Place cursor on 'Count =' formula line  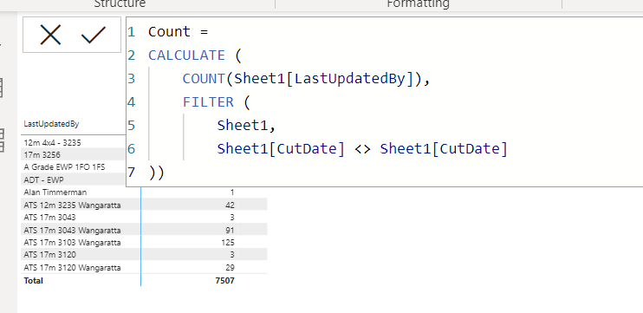pyautogui.click(x=179, y=31)
